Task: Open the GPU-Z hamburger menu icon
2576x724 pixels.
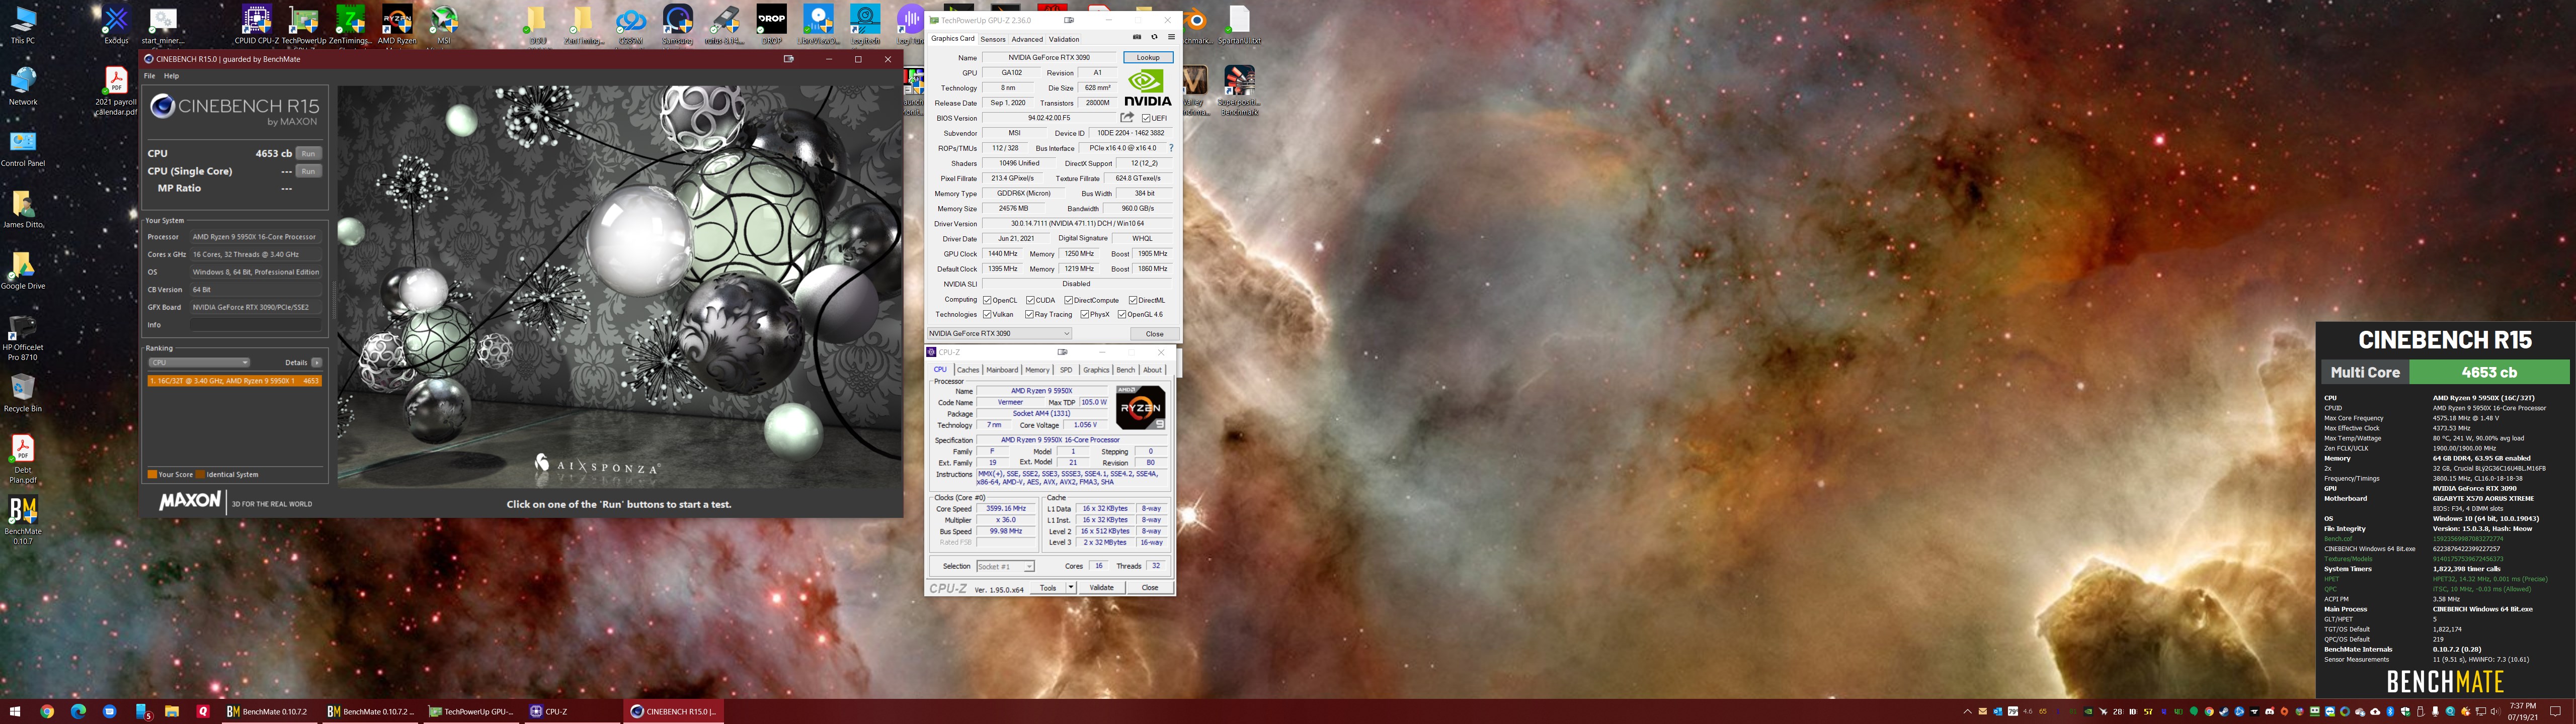Action: (x=1171, y=37)
